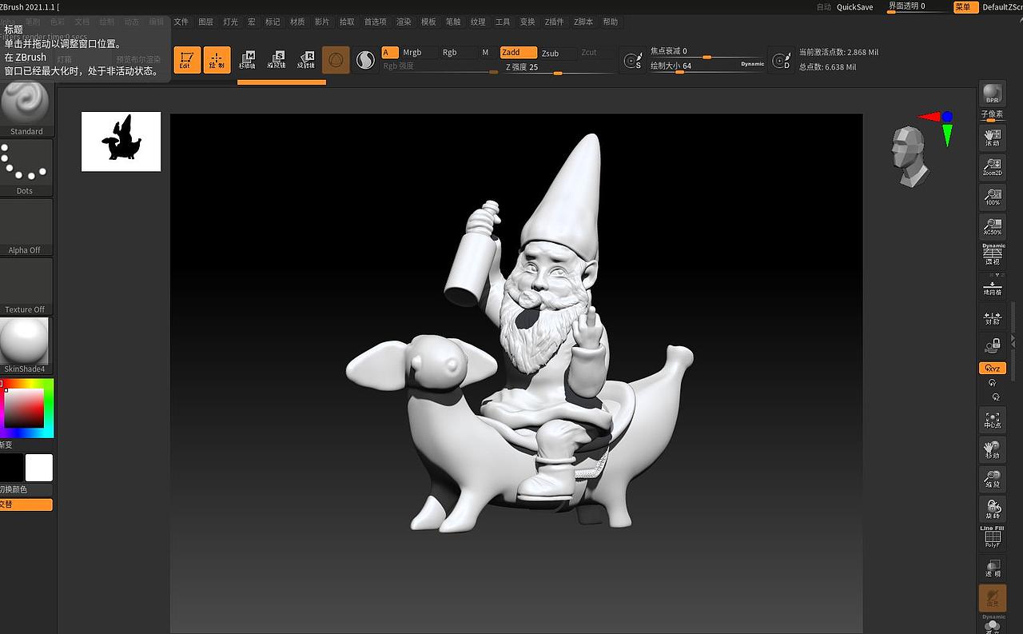1023x634 pixels.
Task: Click the QuickSave button
Action: (854, 7)
